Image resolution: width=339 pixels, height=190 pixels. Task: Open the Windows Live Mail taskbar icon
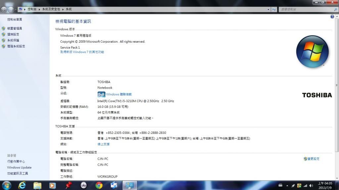114,185
